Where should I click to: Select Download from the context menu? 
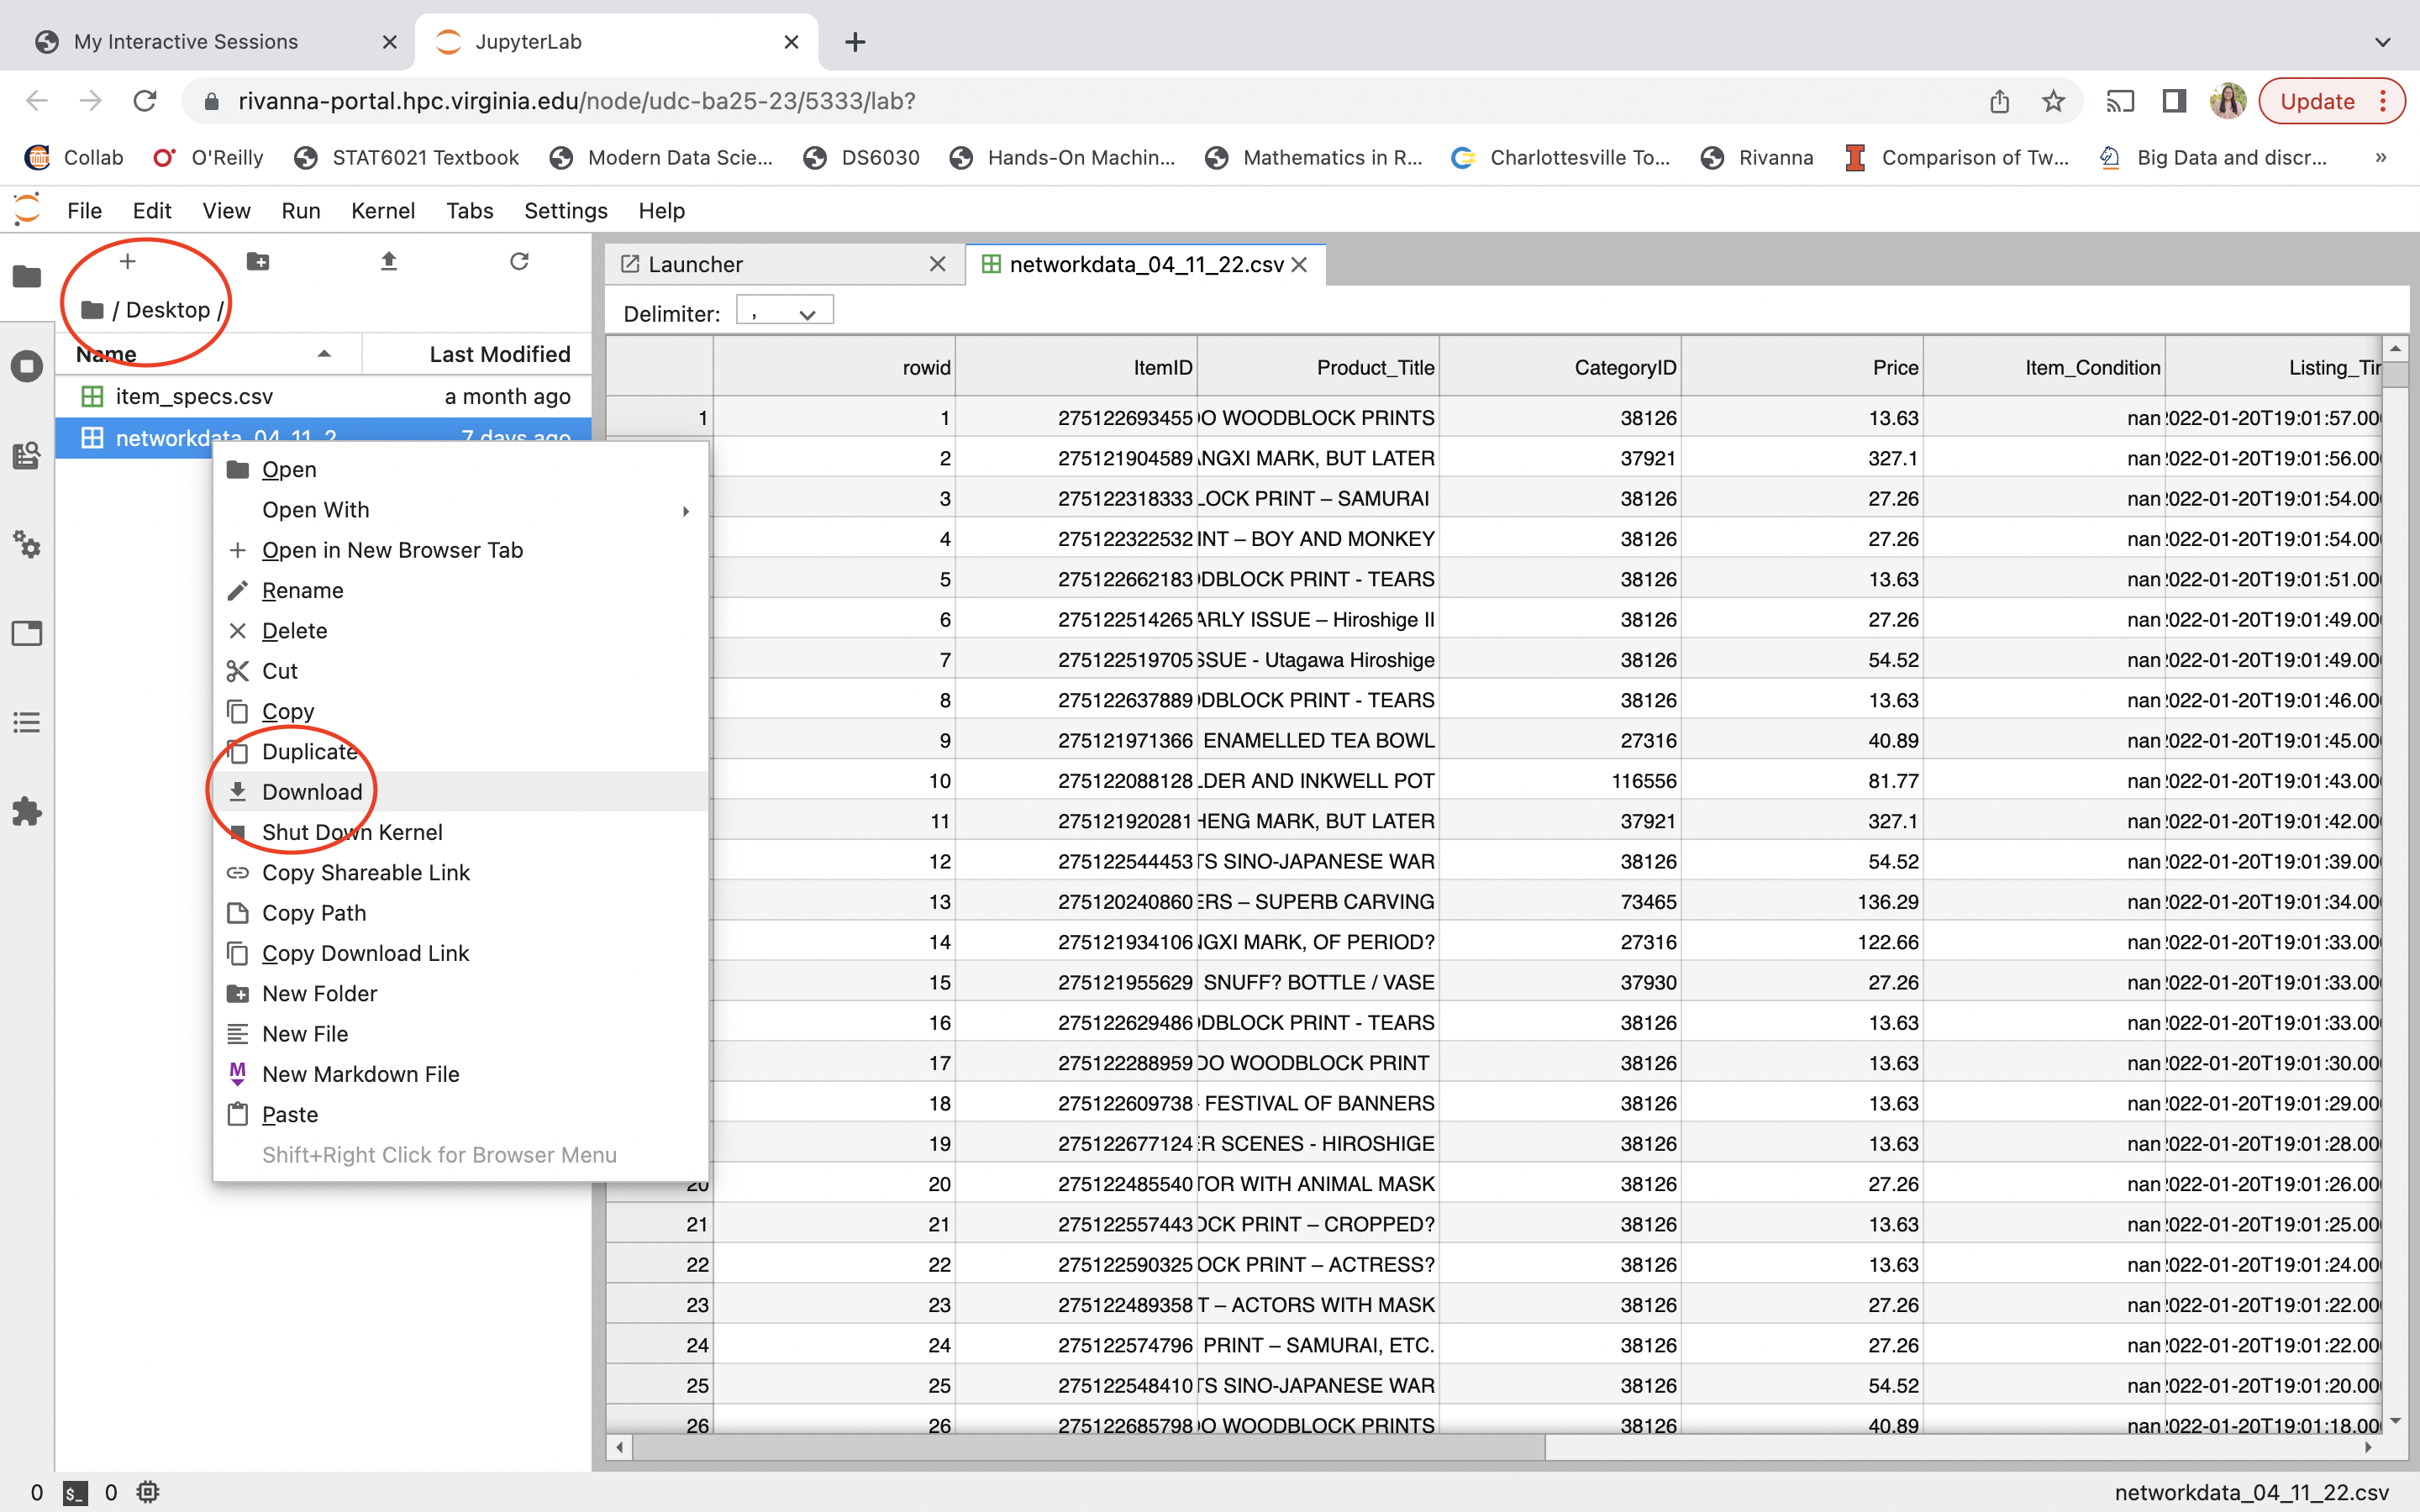coord(460,792)
